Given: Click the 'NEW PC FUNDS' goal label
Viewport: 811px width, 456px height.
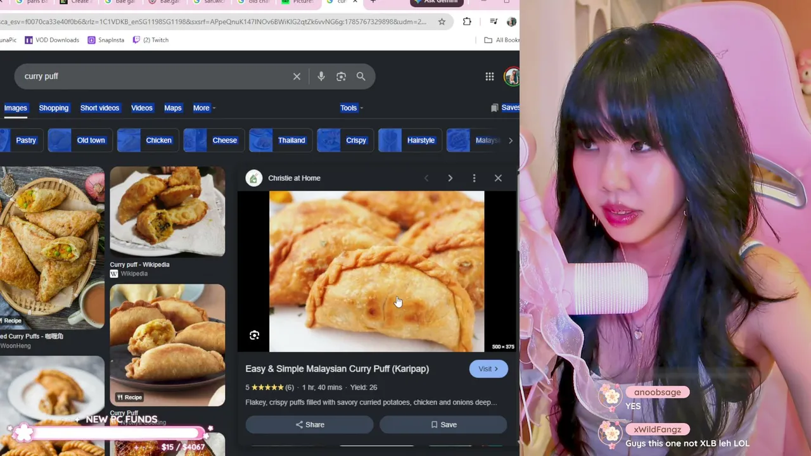Looking at the screenshot, I should tap(121, 419).
